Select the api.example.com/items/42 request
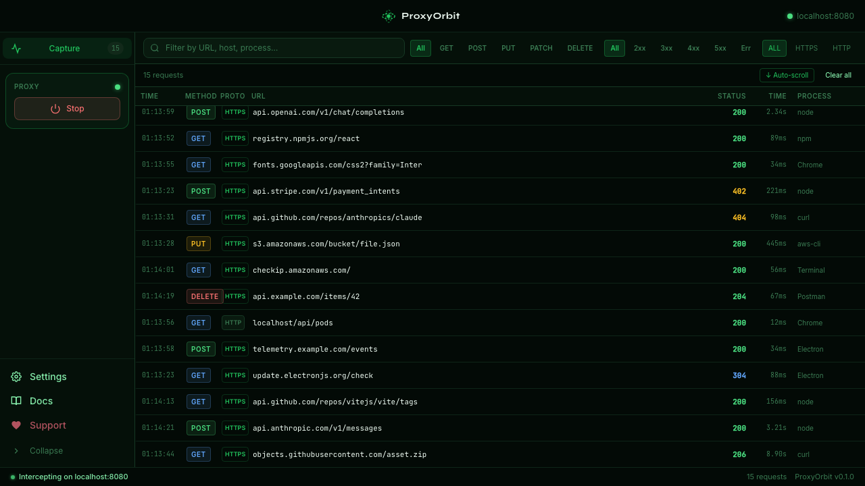Image resolution: width=865 pixels, height=486 pixels. [x=500, y=296]
